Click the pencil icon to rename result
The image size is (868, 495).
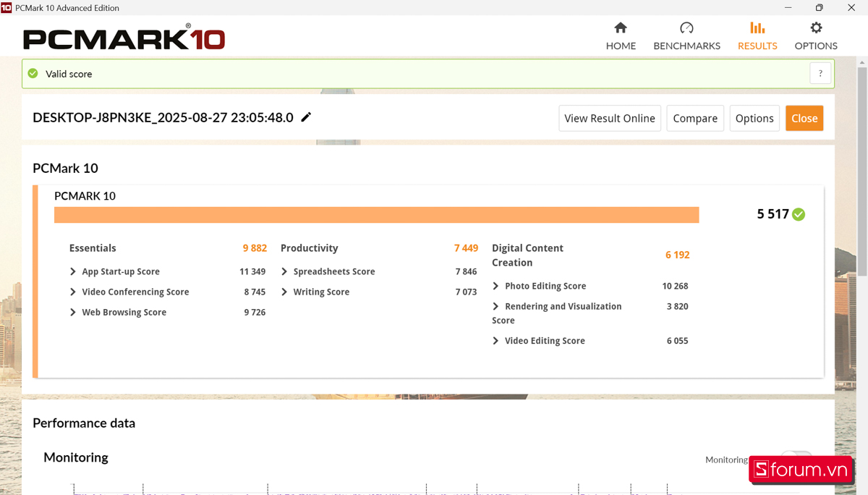click(x=306, y=117)
